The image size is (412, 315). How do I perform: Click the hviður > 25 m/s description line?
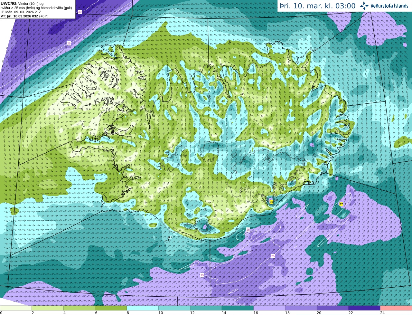point(36,8)
